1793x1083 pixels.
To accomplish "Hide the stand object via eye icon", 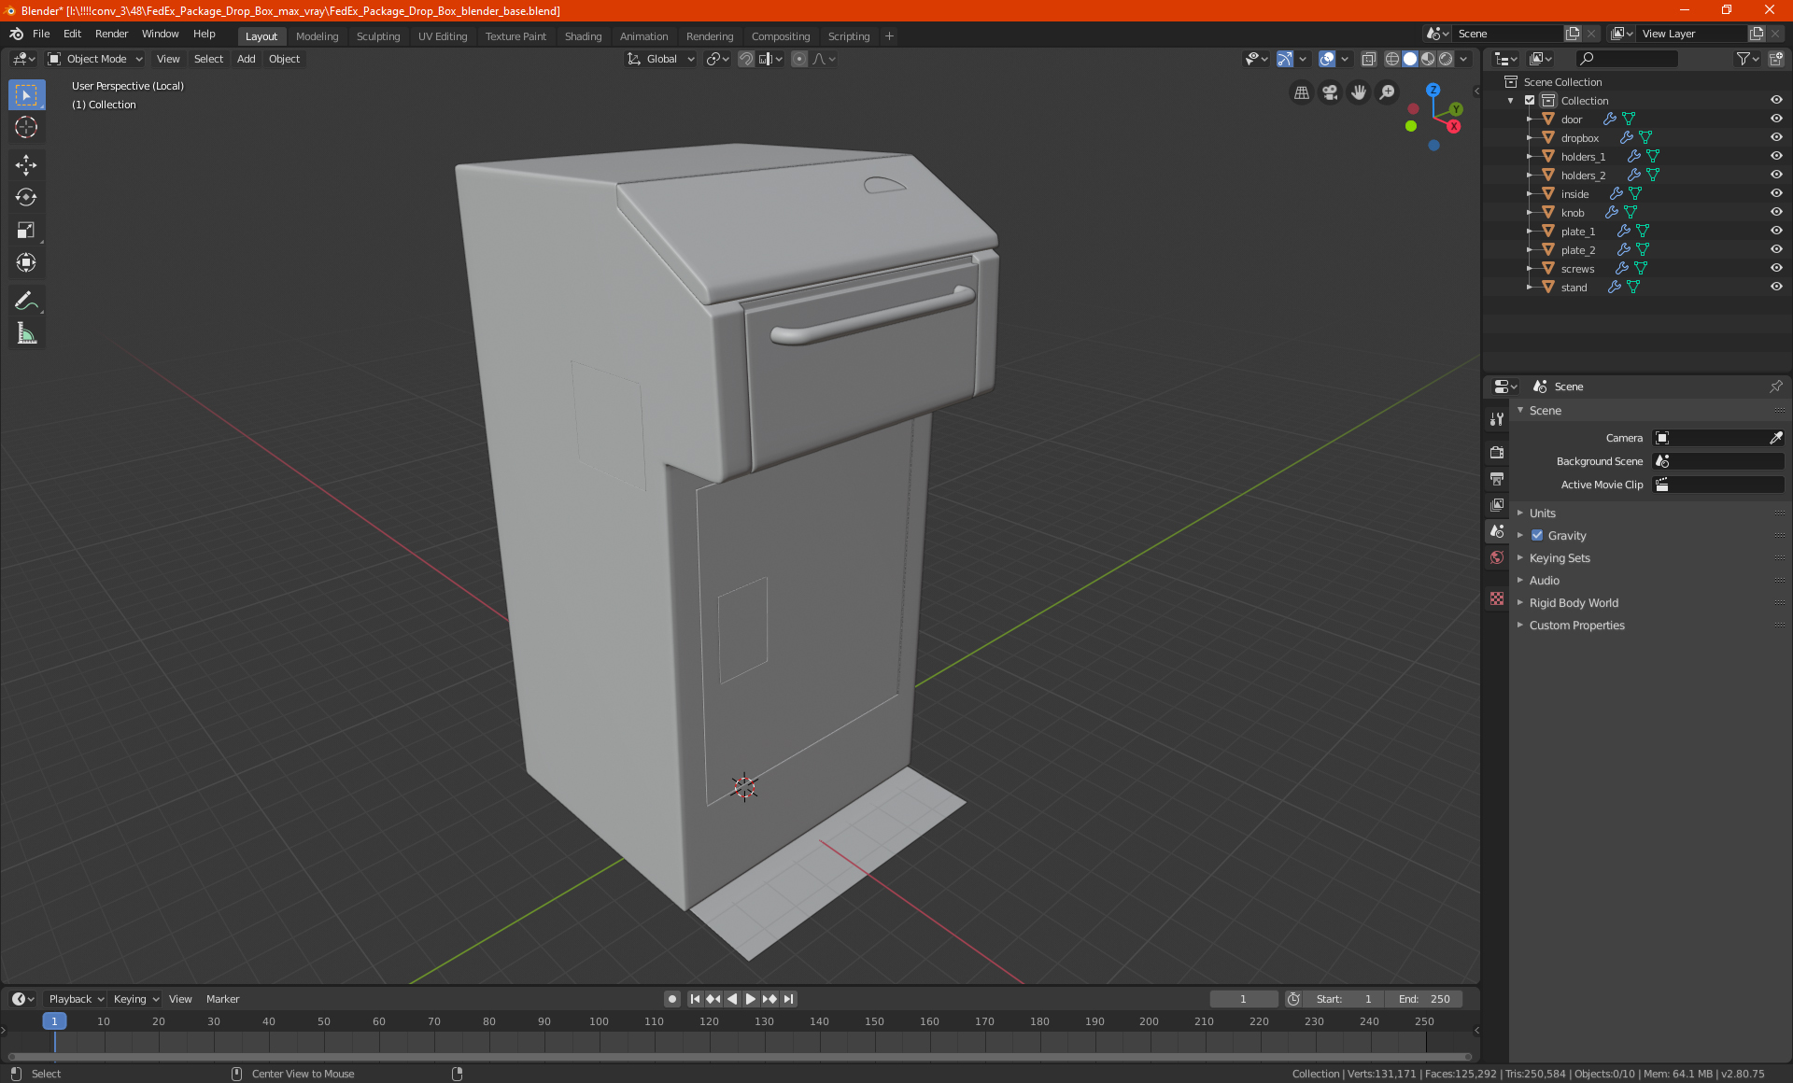I will 1776,287.
